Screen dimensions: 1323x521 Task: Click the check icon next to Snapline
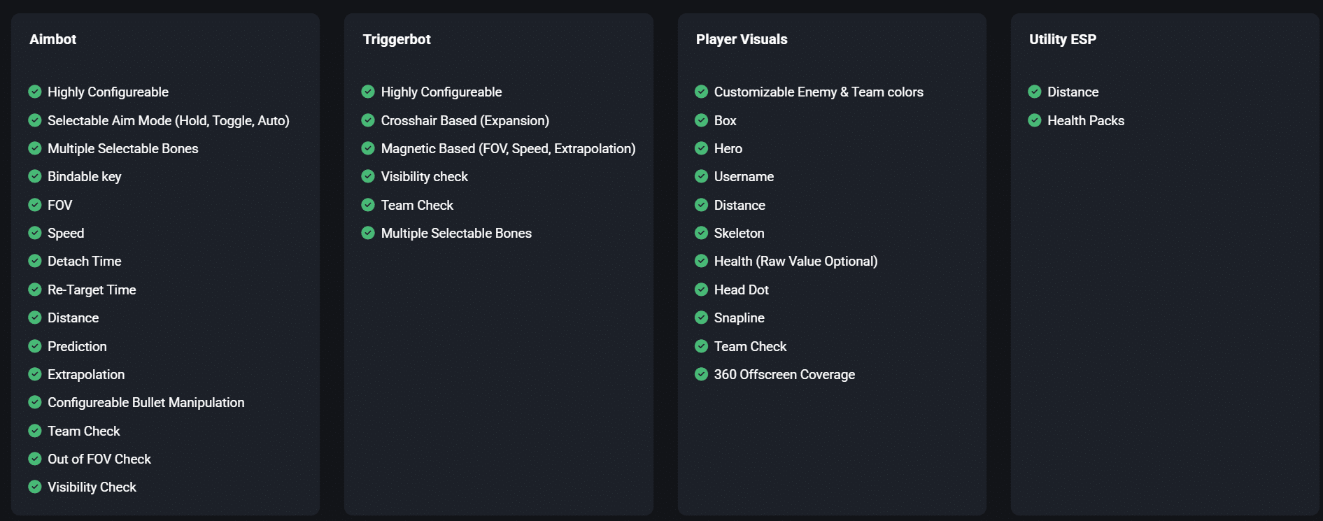pyautogui.click(x=701, y=317)
